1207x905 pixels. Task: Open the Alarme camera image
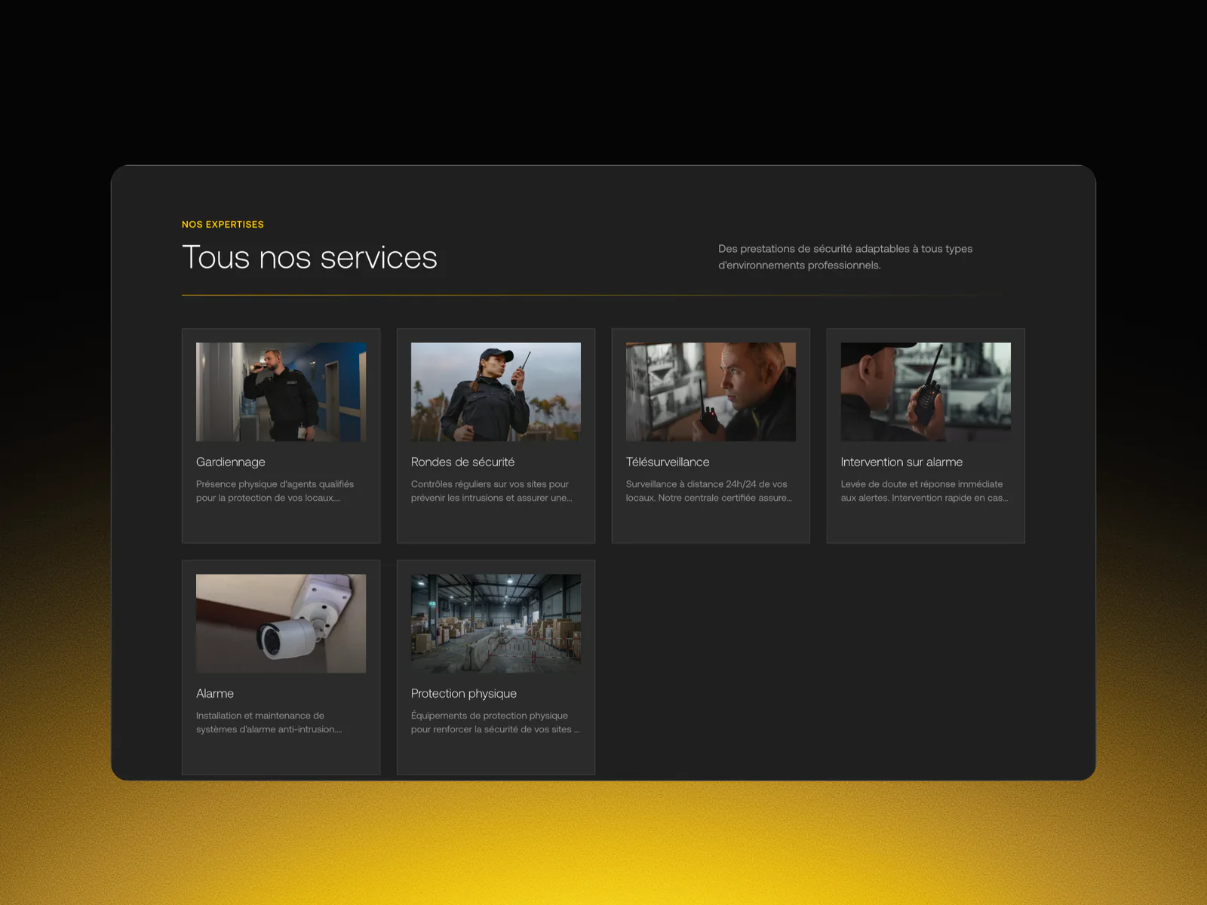(281, 624)
